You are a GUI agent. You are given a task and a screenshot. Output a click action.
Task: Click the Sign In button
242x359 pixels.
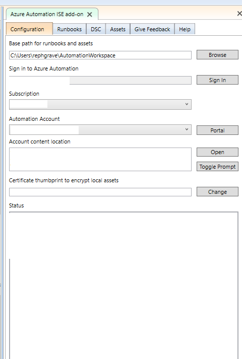pos(217,80)
